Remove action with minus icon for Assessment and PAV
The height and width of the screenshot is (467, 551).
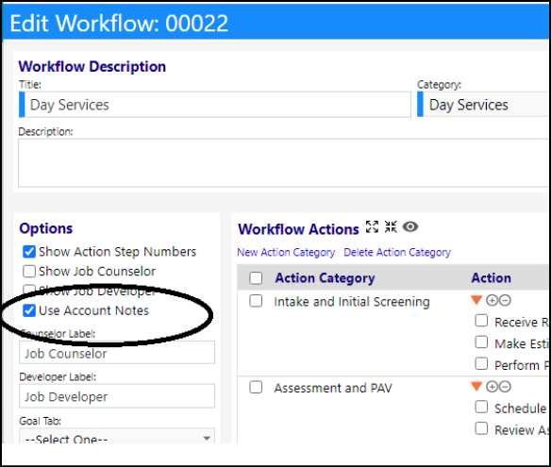[505, 387]
